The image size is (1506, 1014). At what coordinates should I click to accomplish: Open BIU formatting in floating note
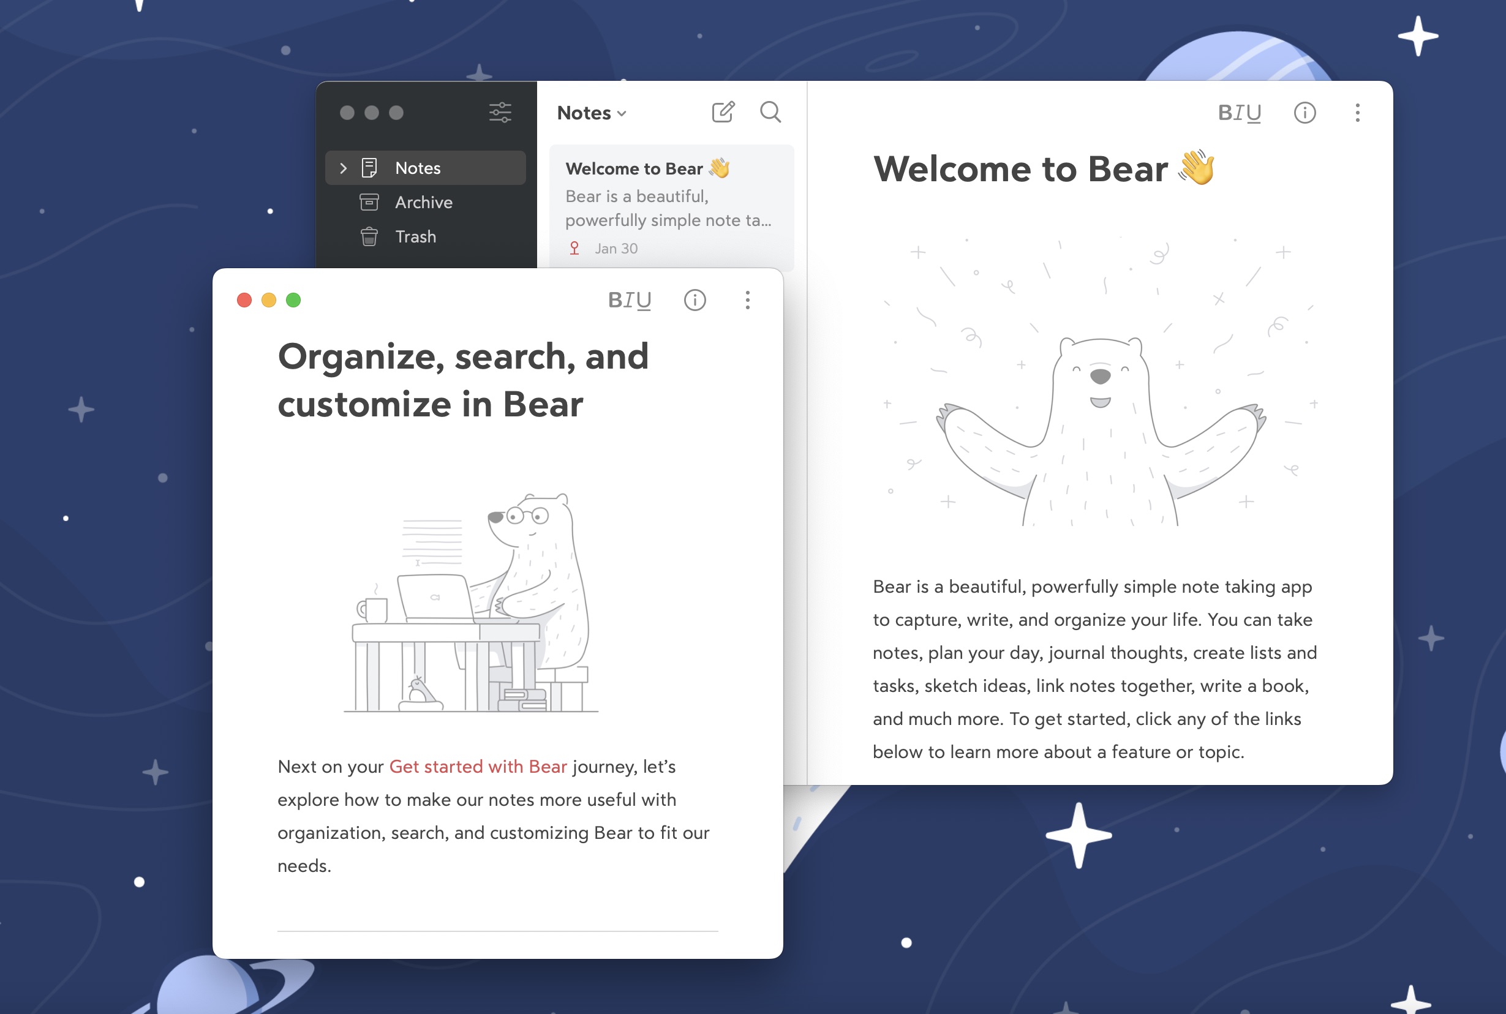[629, 300]
